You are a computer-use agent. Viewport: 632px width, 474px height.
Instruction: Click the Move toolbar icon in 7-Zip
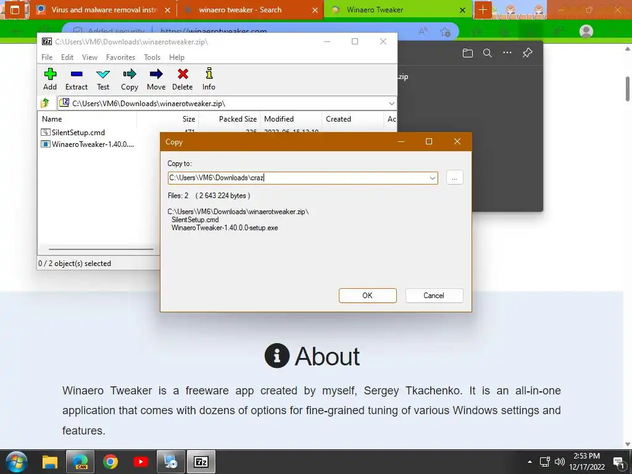(x=156, y=80)
